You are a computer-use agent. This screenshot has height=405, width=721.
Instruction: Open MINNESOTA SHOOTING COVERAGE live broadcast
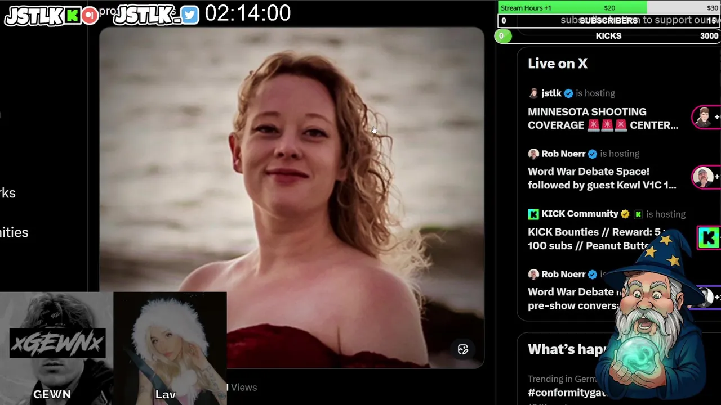pyautogui.click(x=603, y=119)
